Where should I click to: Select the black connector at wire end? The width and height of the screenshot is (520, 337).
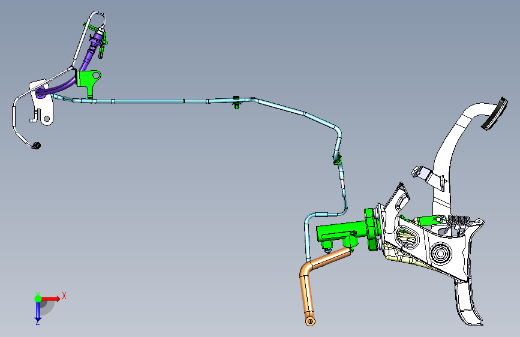[x=37, y=145]
